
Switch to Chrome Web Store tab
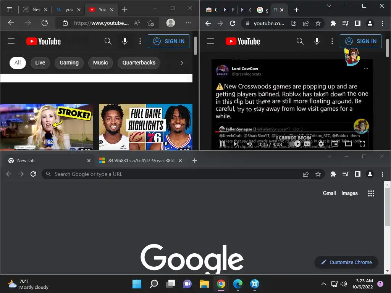point(212,10)
